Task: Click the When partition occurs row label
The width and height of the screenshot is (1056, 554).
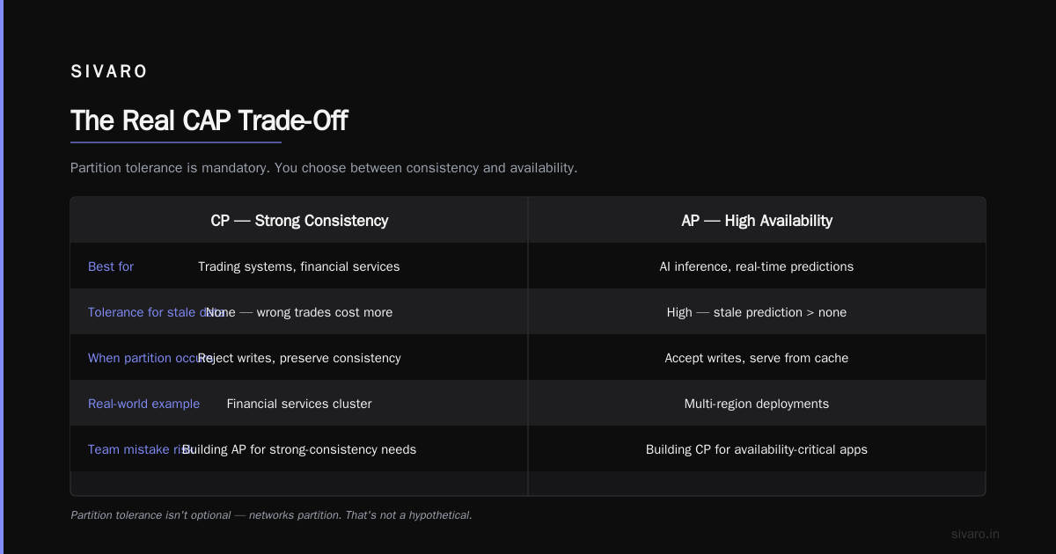Action: coord(150,358)
